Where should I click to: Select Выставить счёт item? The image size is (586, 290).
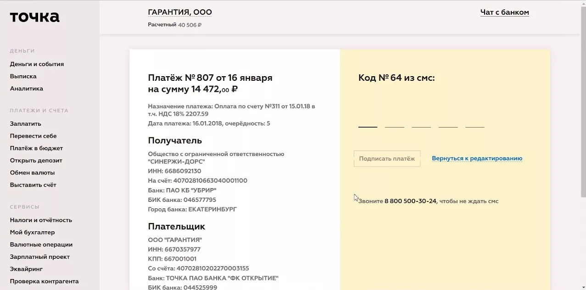point(33,185)
